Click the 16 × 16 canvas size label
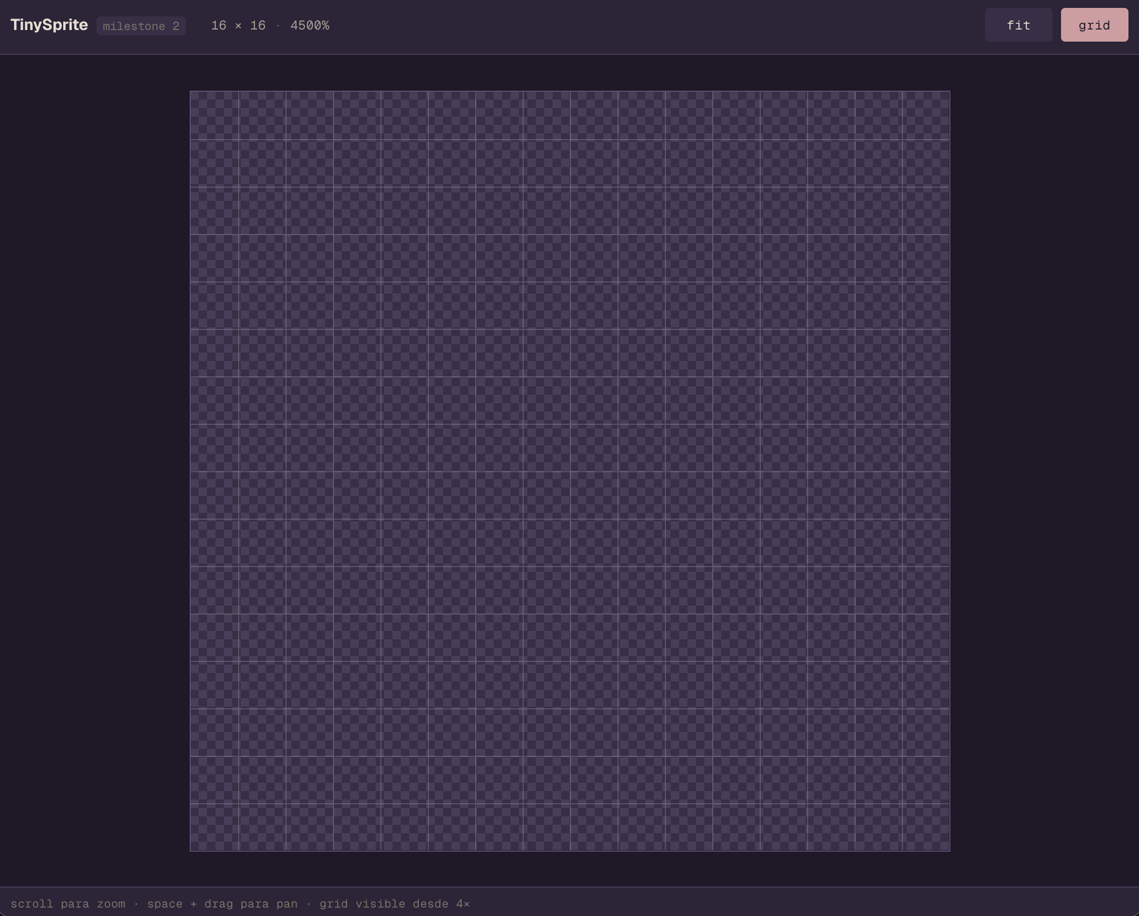Screen dimensions: 1139x916 pyautogui.click(x=238, y=25)
